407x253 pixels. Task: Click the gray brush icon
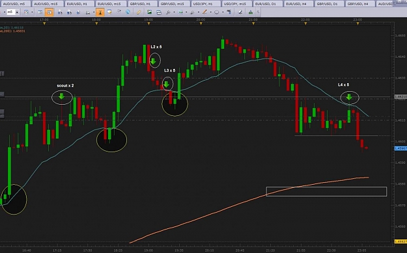point(193,12)
